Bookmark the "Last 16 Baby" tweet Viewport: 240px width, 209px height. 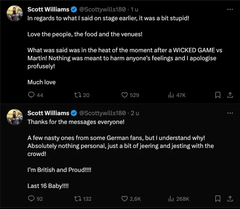coord(218,199)
